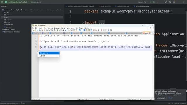Viewport: 187px width, 105px height.
Task: Select the mvnw.cmd file
Action: (x=8, y=24)
